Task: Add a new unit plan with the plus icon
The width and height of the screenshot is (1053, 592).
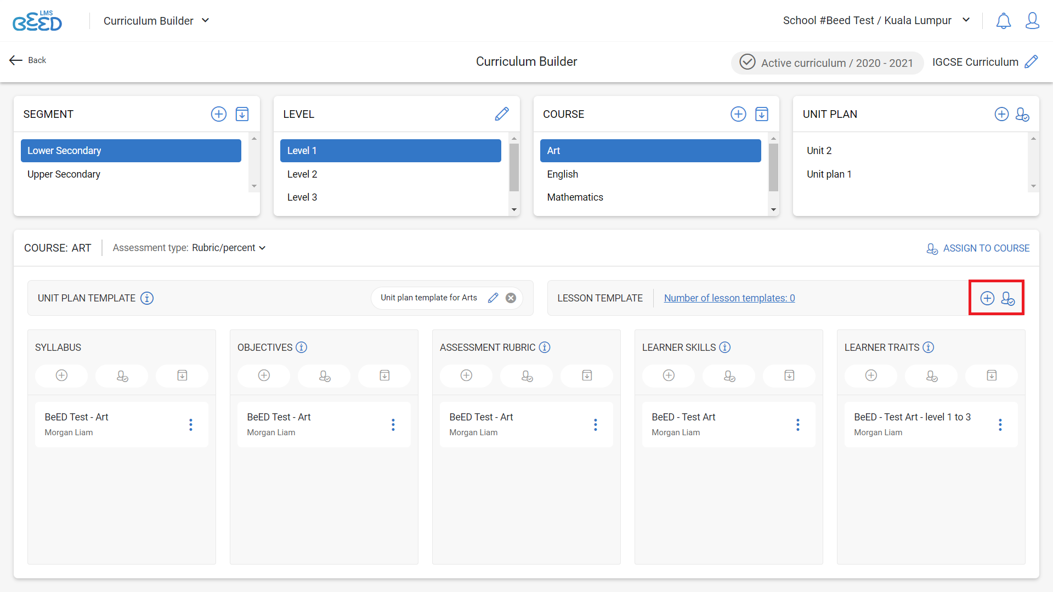Action: click(1001, 114)
